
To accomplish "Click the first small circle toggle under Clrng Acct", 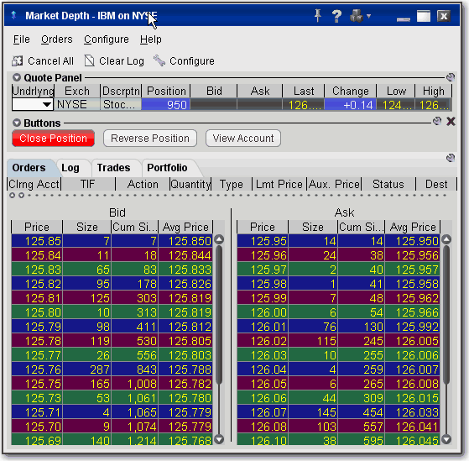I will [x=13, y=196].
